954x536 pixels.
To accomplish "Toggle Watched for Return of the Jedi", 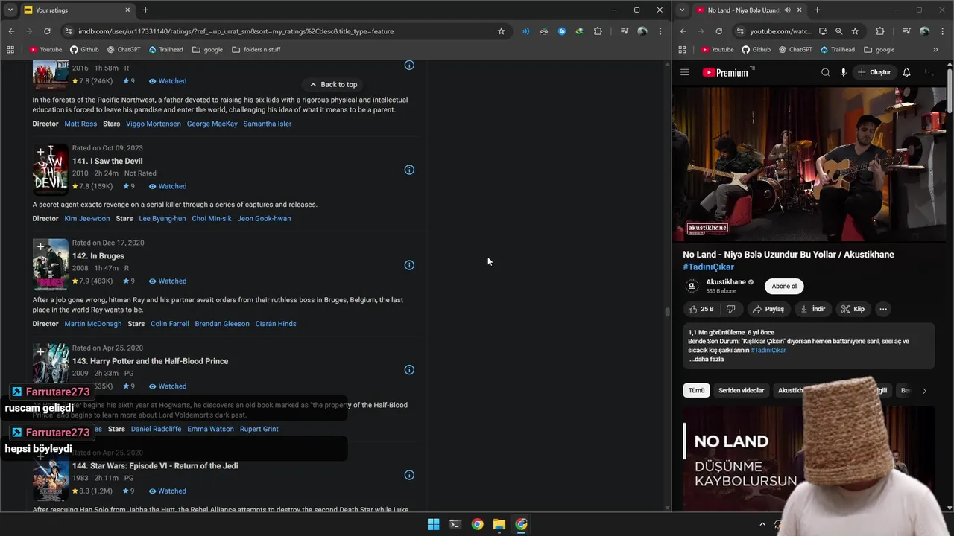I will click(x=168, y=491).
